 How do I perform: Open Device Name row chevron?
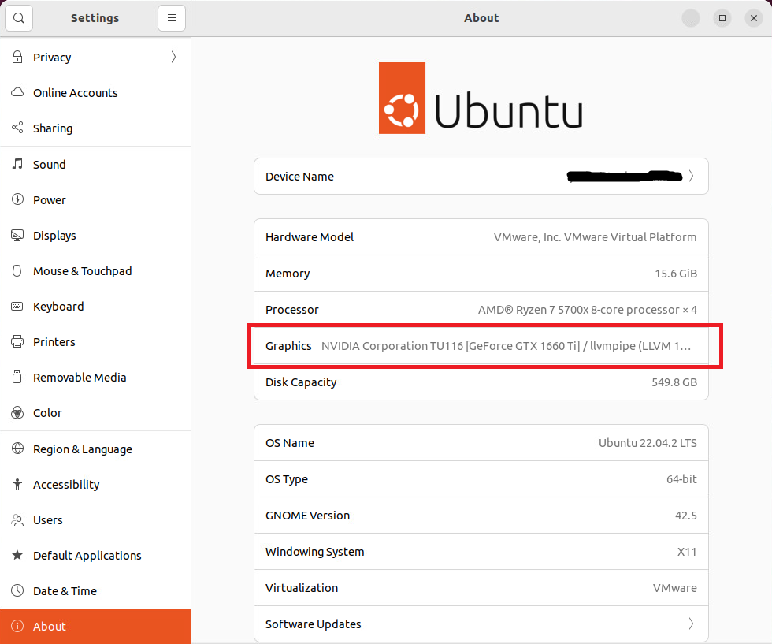(692, 176)
